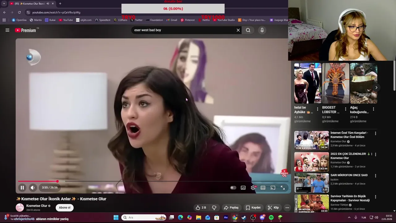The width and height of the screenshot is (396, 223).
Task: Open options for BIGGEST LOBSTER short
Action: (346, 109)
